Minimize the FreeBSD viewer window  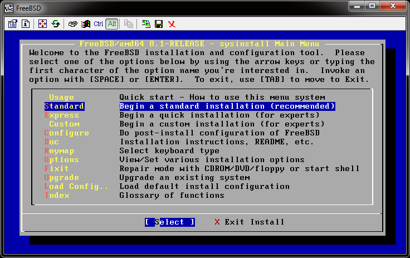tap(357, 6)
